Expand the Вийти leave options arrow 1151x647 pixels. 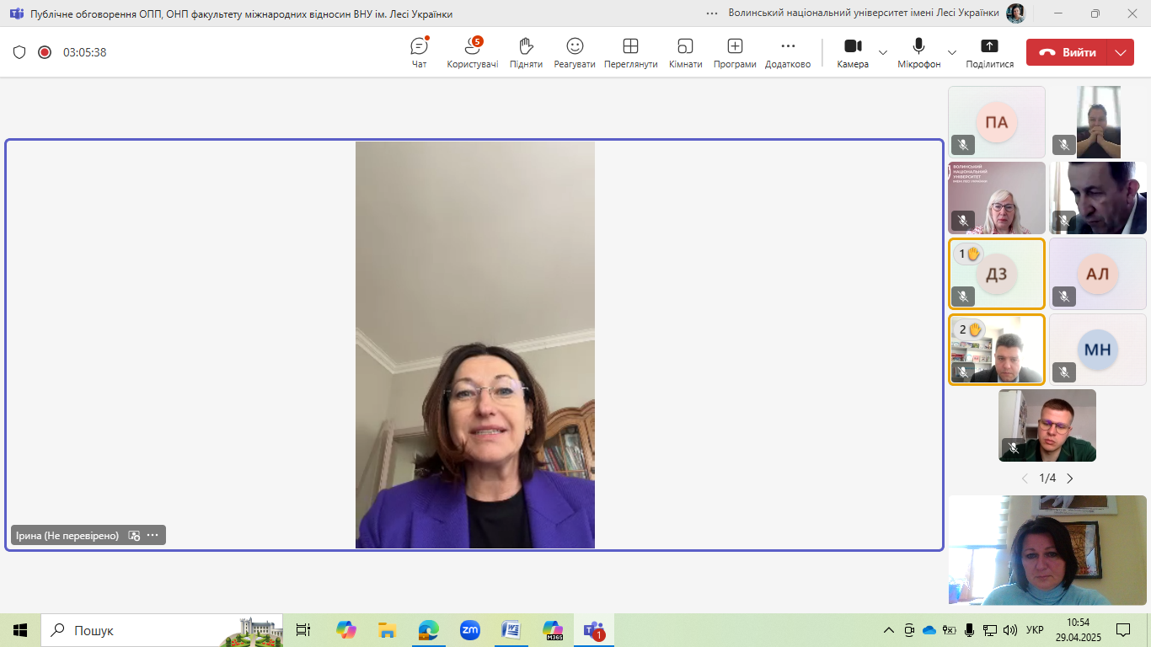click(x=1120, y=52)
